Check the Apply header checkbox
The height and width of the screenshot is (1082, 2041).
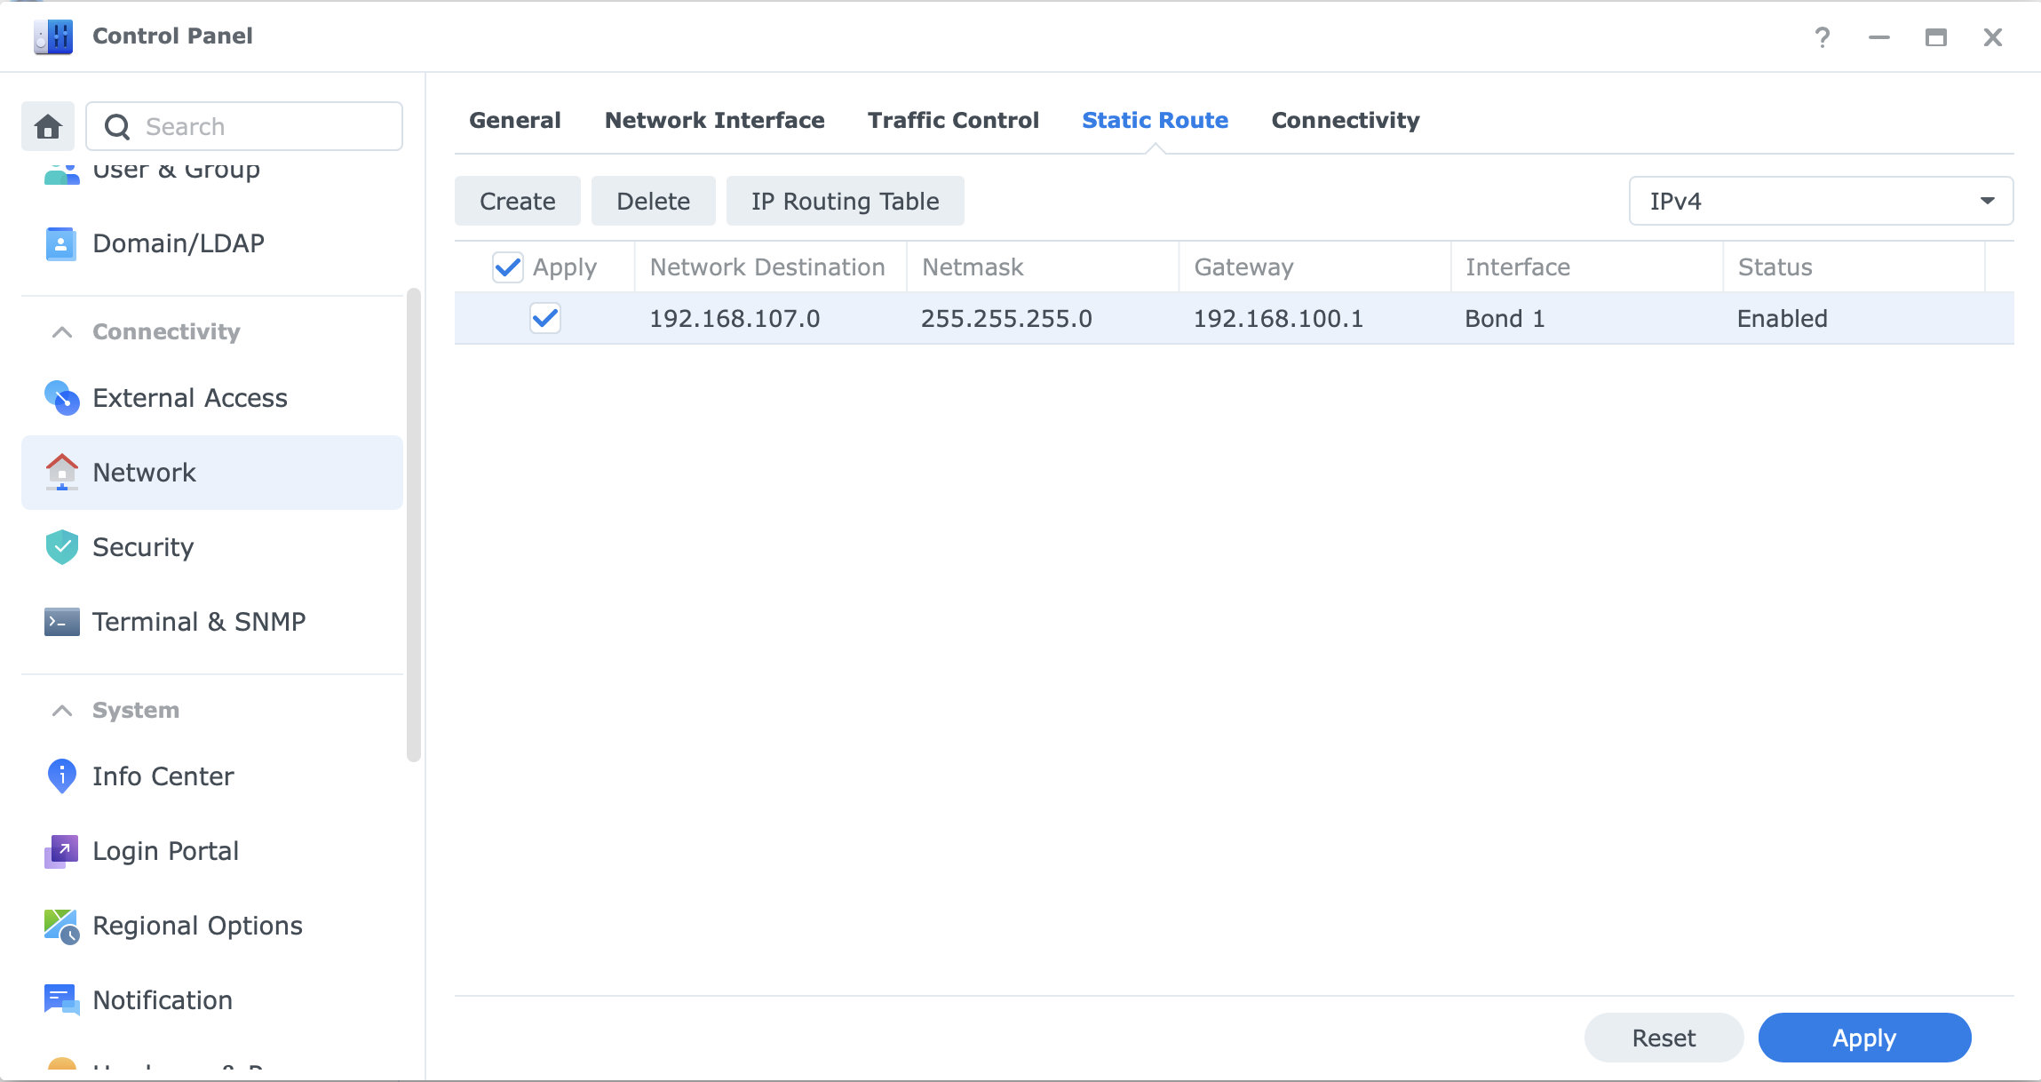[507, 267]
